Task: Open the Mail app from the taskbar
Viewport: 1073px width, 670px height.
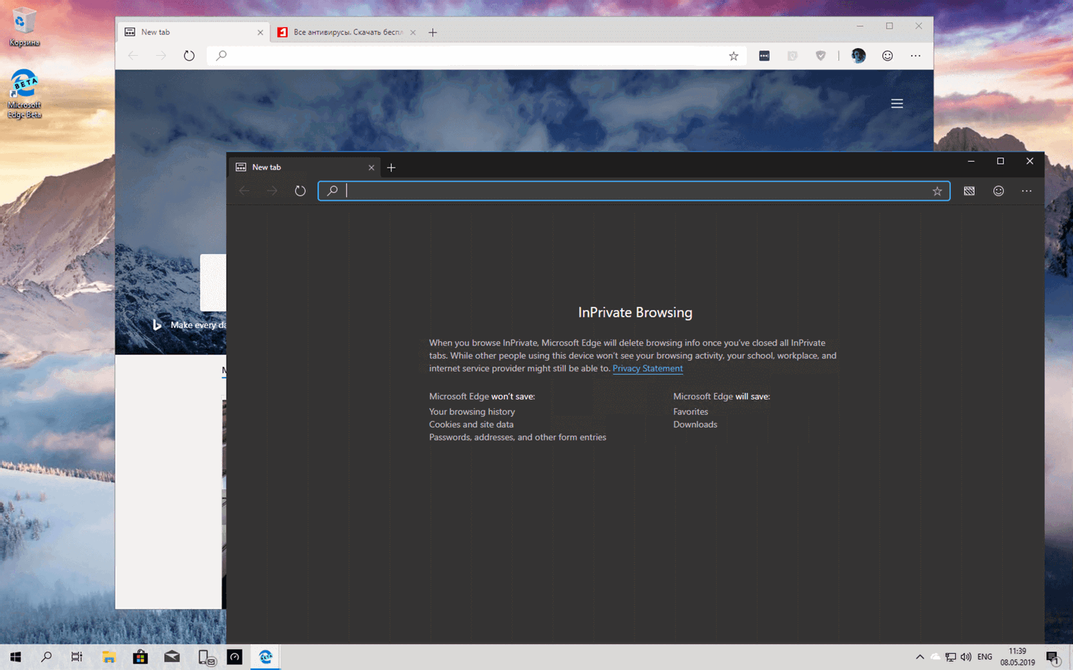Action: tap(172, 657)
